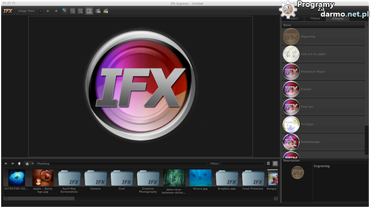
Task: Click the Engraving preview in the Description panel
Action: pos(297,172)
